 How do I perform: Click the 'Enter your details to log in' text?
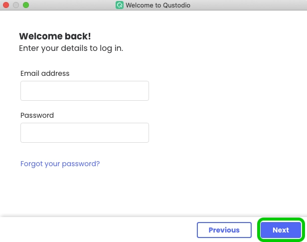coord(71,48)
